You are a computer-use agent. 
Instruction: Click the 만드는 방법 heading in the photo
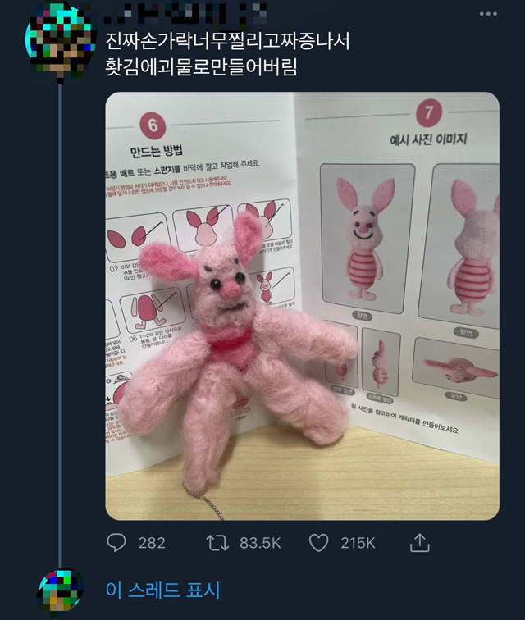coord(156,152)
